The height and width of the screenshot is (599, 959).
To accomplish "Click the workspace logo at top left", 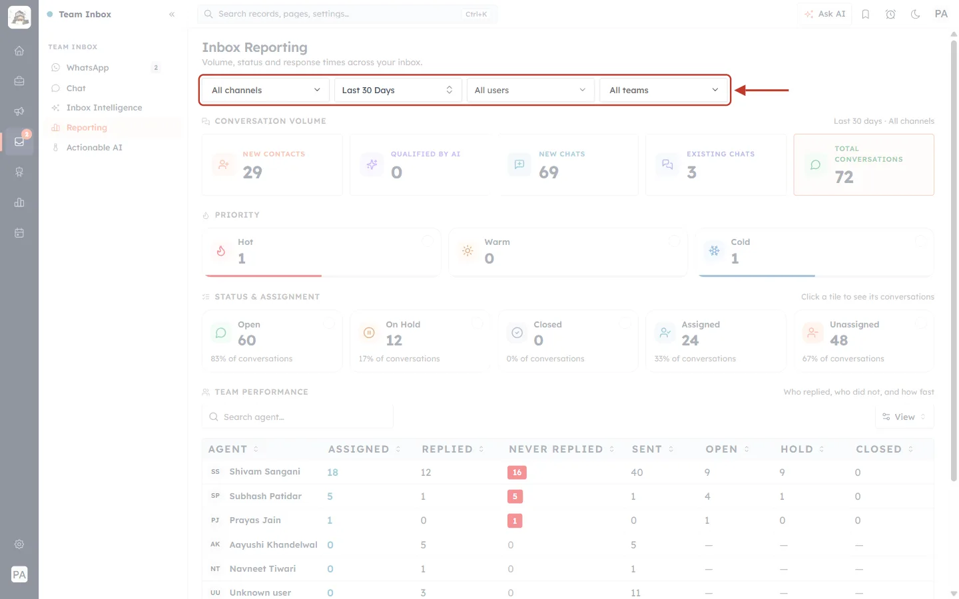I will [x=19, y=17].
